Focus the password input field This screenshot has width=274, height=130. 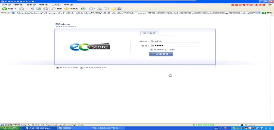point(175,45)
